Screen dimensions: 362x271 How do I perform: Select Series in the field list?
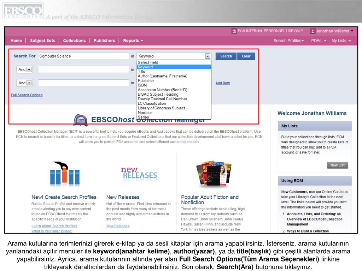pos(174,117)
